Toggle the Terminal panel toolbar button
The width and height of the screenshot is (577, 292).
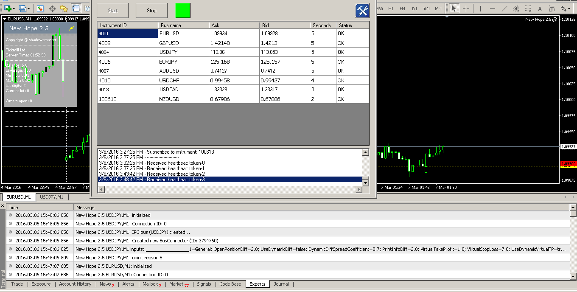[x=76, y=8]
